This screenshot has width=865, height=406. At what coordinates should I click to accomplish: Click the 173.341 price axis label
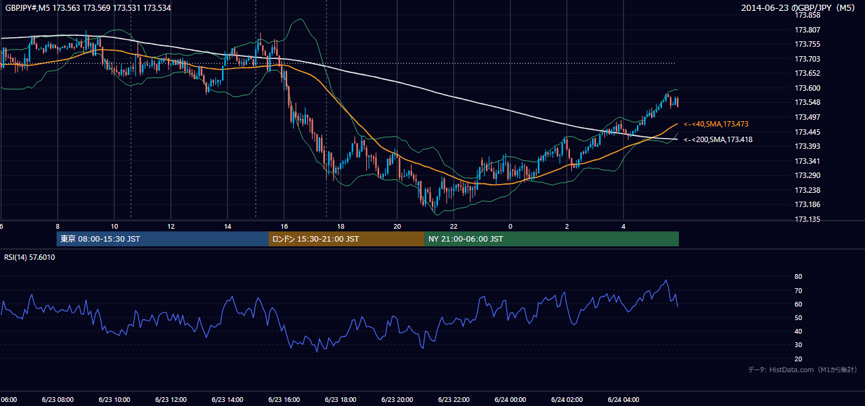tap(807, 161)
